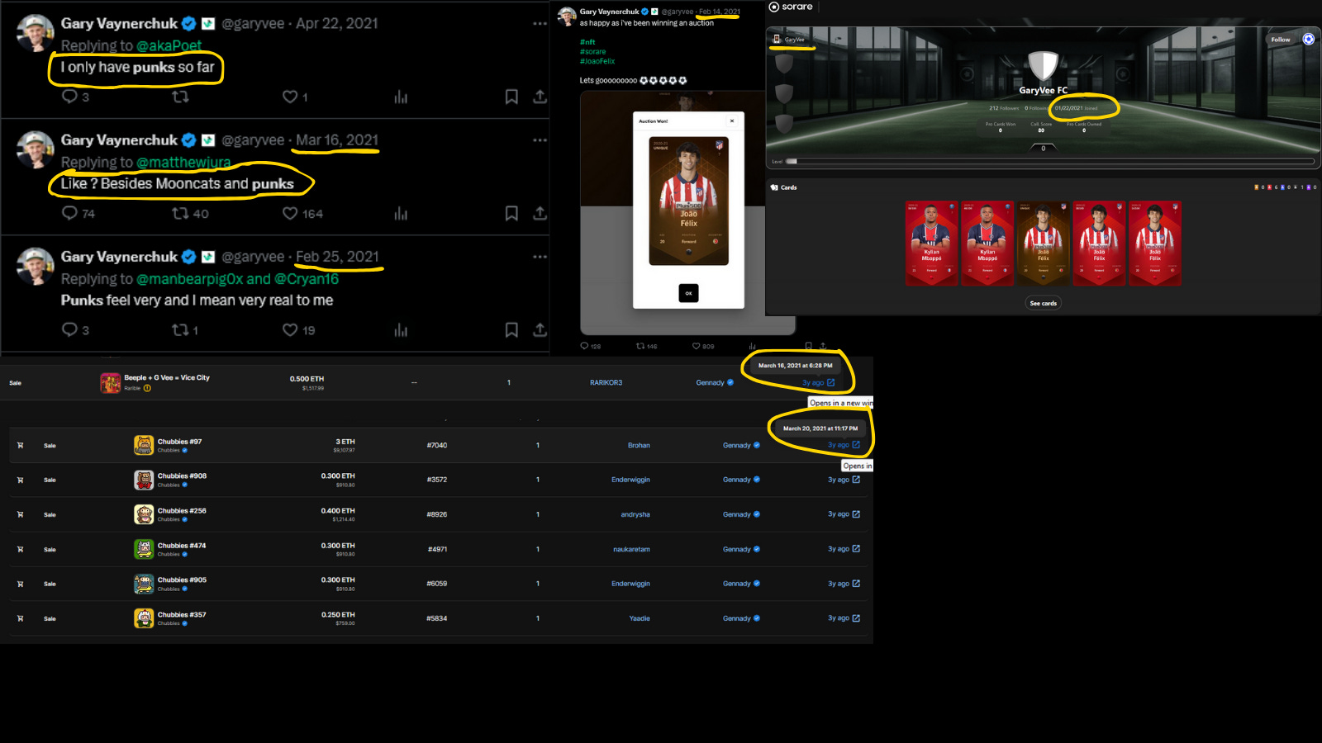Viewport: 1322px width, 743px height.
Task: Click cart icon on Chubbies #474 row
Action: (20, 549)
